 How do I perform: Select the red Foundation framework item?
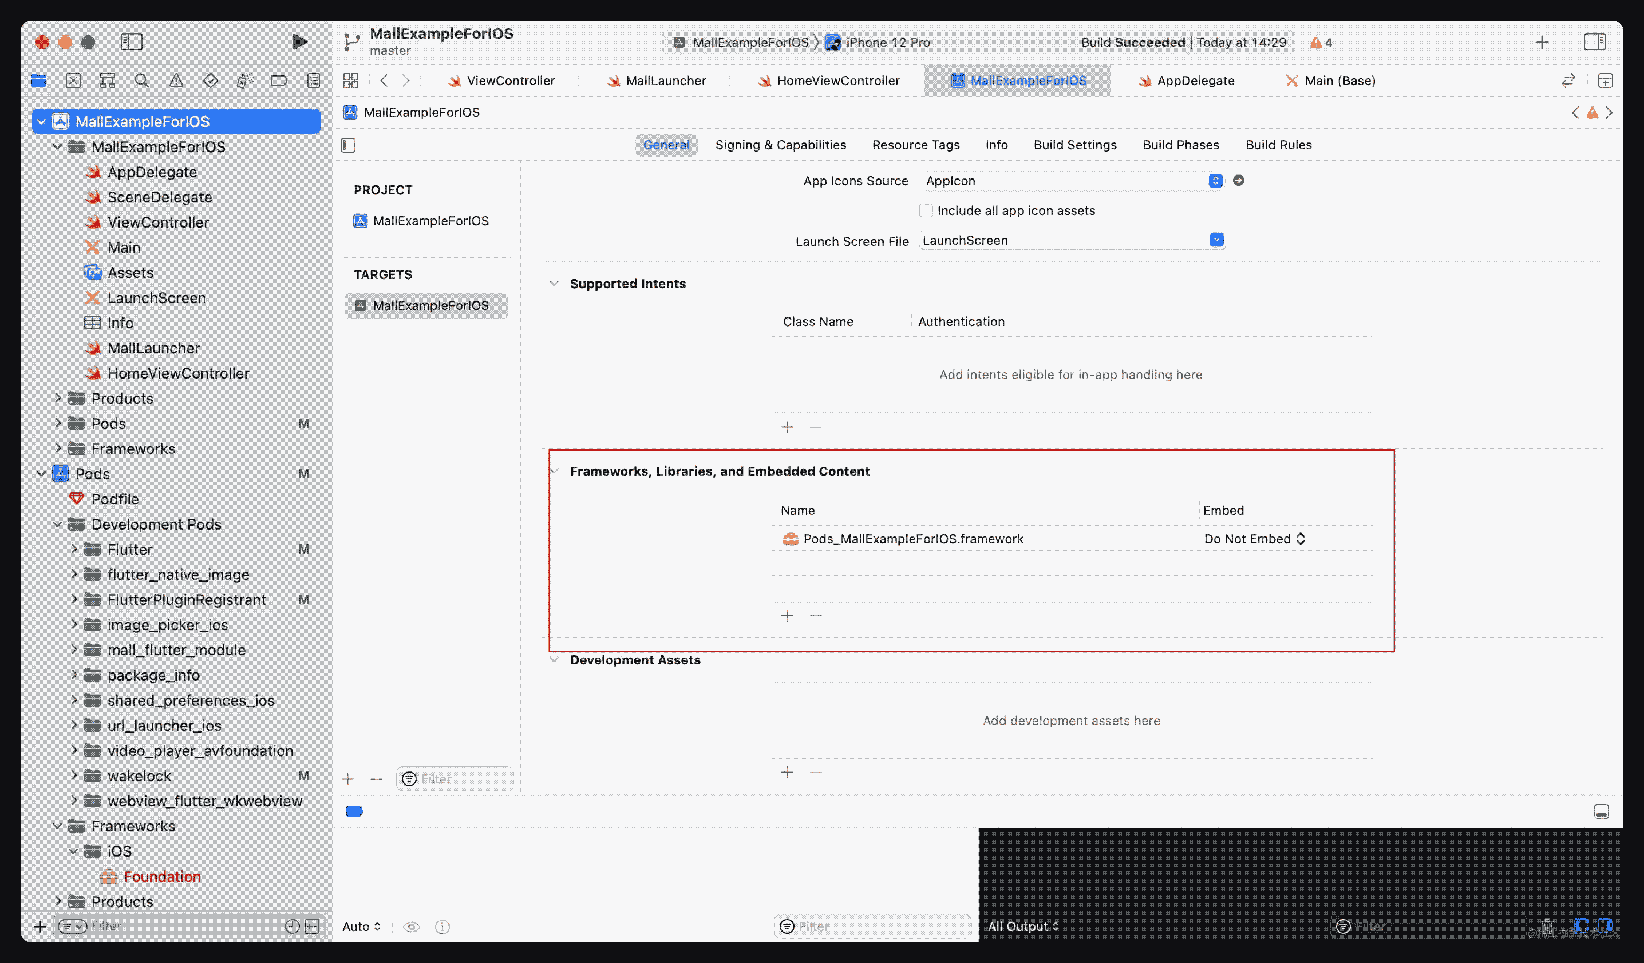(150, 877)
